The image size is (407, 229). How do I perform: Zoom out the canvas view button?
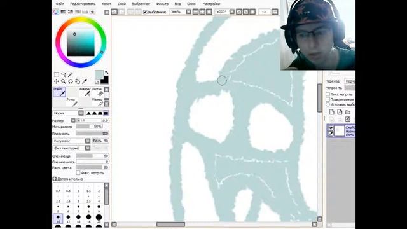coord(195,11)
